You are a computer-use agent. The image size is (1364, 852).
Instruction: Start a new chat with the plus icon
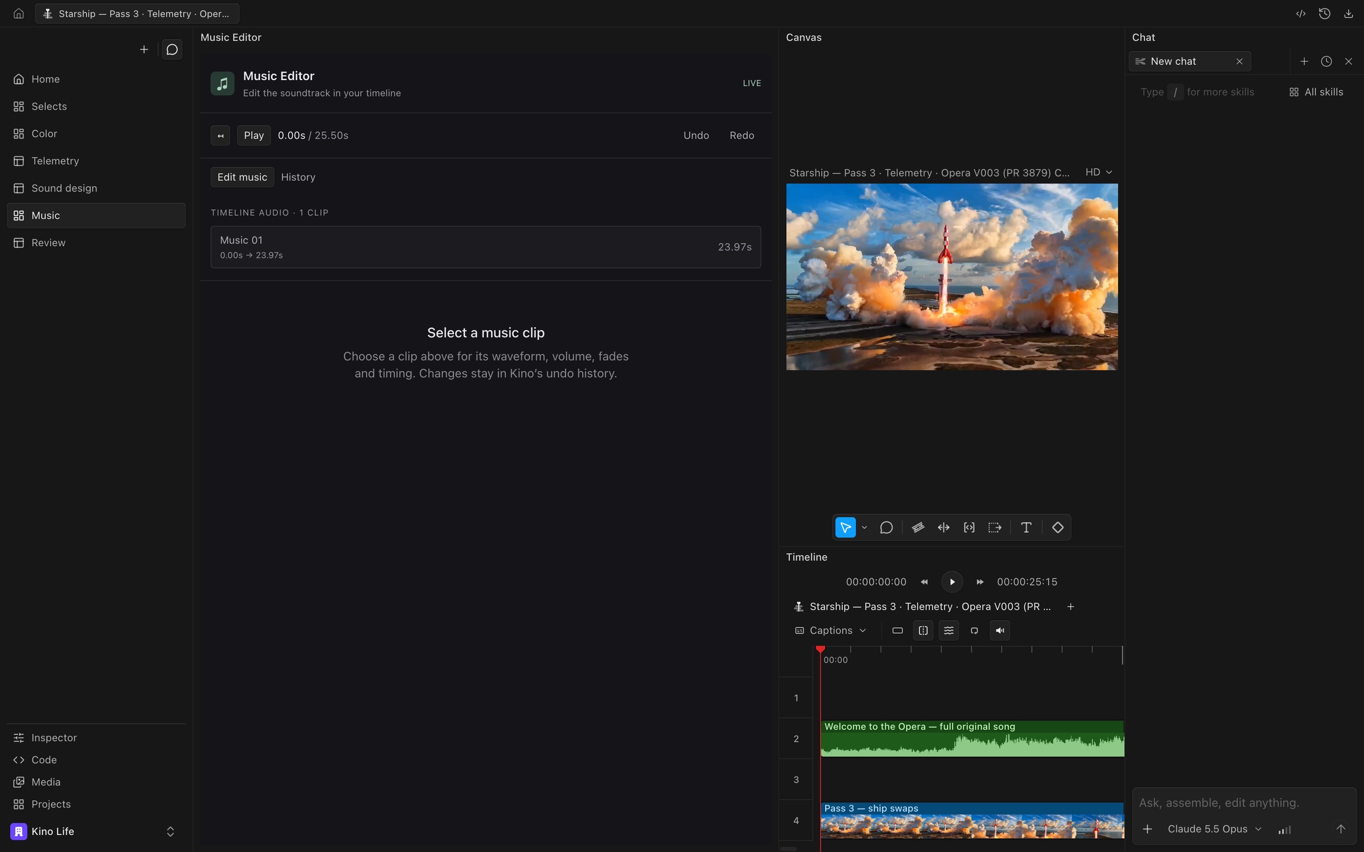(1304, 61)
